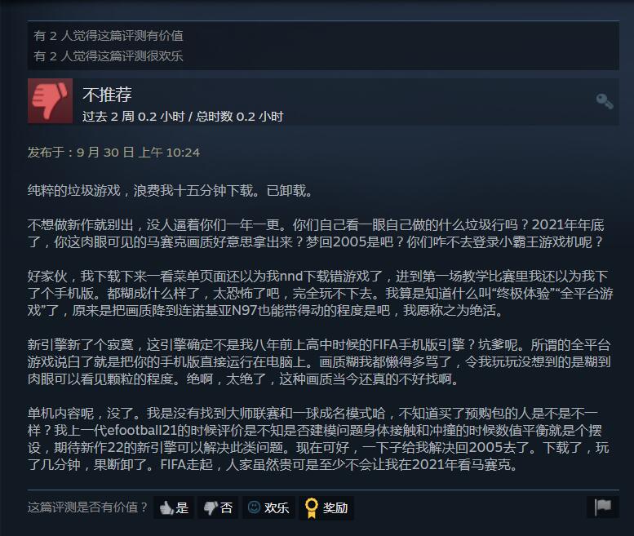Report this review with the flag icon

click(x=602, y=507)
